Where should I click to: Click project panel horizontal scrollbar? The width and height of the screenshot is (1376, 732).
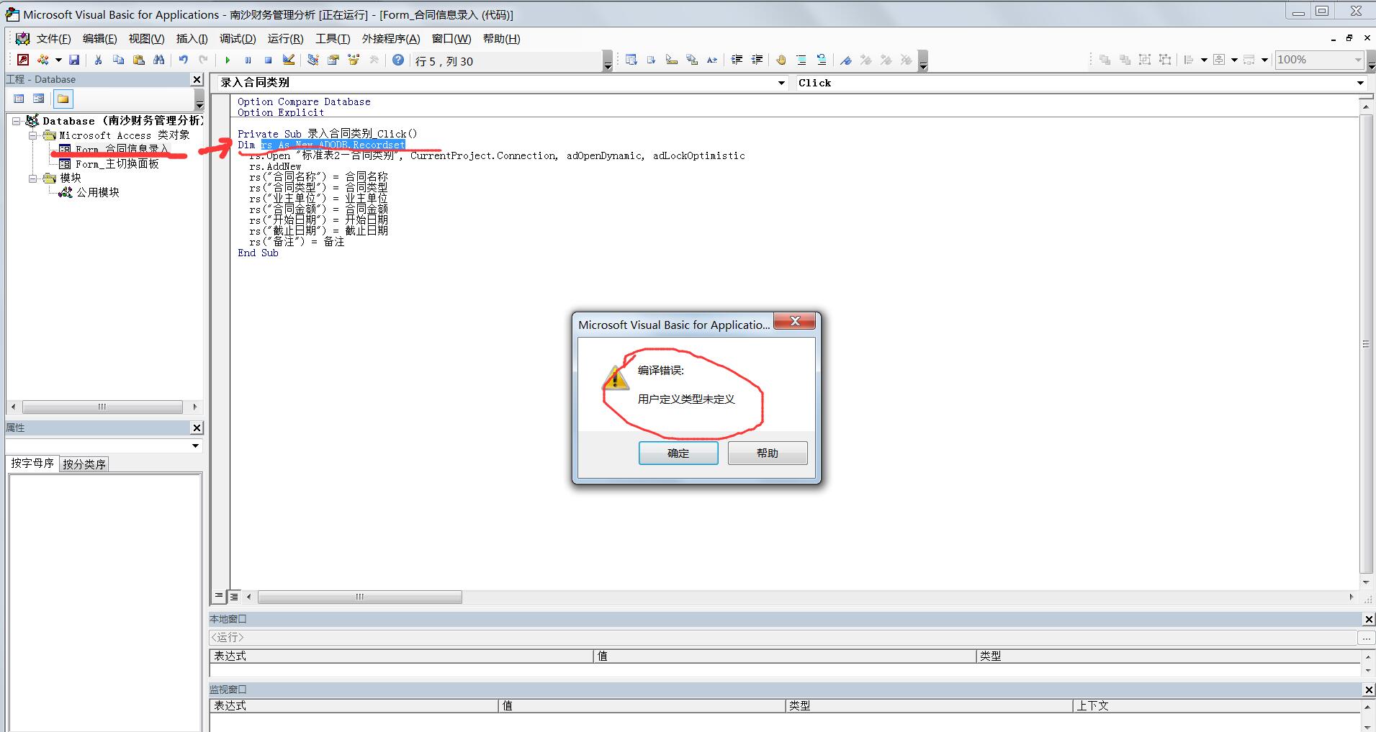(x=102, y=407)
